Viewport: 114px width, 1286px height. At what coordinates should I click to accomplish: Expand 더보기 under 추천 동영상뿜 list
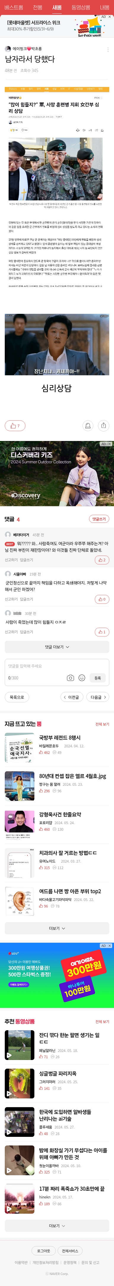(57, 1225)
